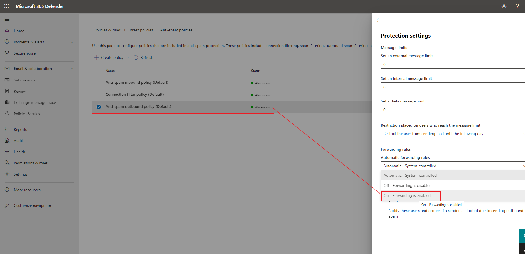Click the external message limit field

[453, 64]
